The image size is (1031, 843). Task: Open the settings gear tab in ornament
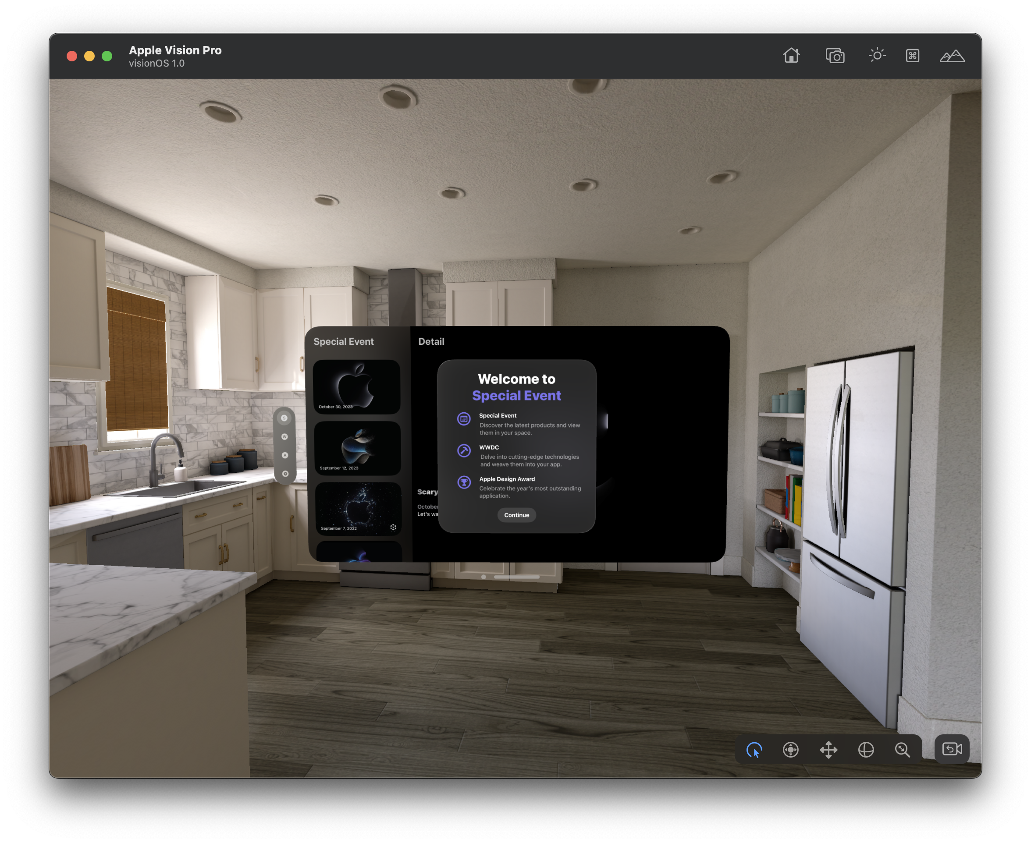pos(286,474)
